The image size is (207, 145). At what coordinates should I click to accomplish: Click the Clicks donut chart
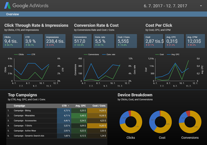[131, 122]
